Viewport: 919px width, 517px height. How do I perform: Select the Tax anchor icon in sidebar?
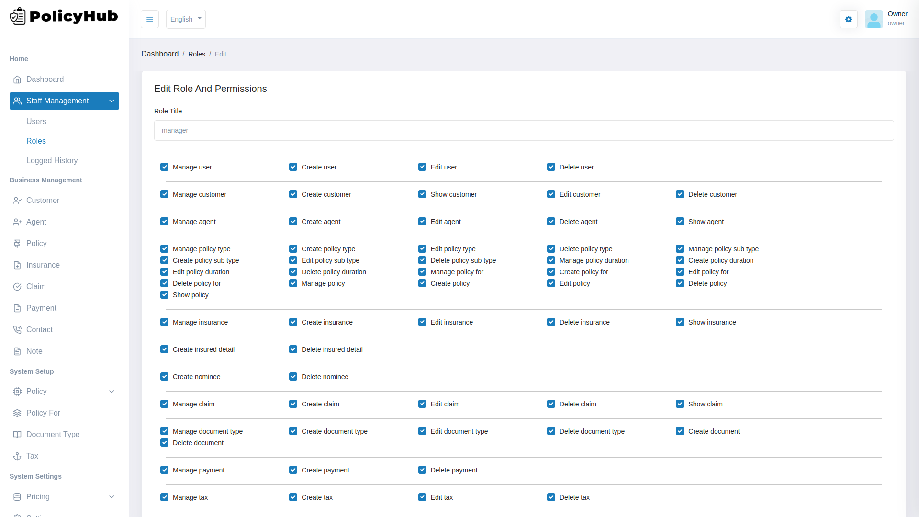coord(17,456)
